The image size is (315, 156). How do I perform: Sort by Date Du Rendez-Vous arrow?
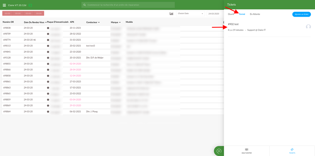[x=46, y=22]
